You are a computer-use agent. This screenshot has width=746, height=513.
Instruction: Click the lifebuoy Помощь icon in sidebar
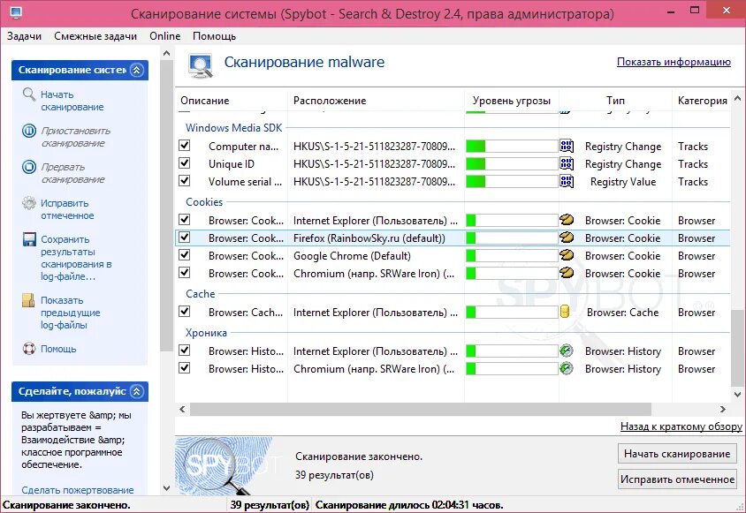(x=29, y=349)
